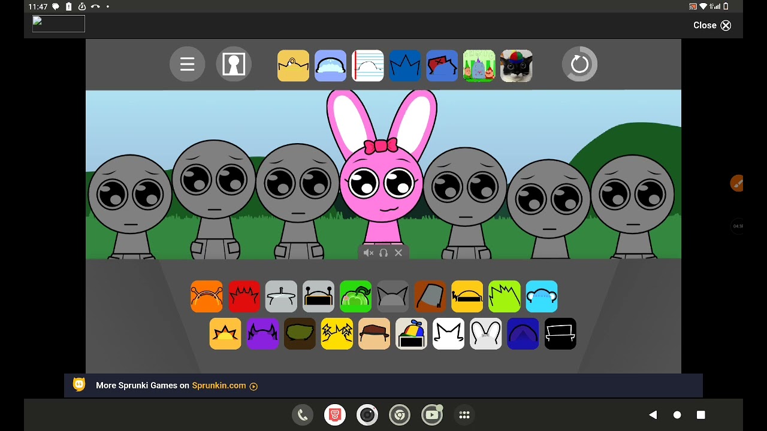Pick the white bunny ears sound icon

[x=485, y=333]
